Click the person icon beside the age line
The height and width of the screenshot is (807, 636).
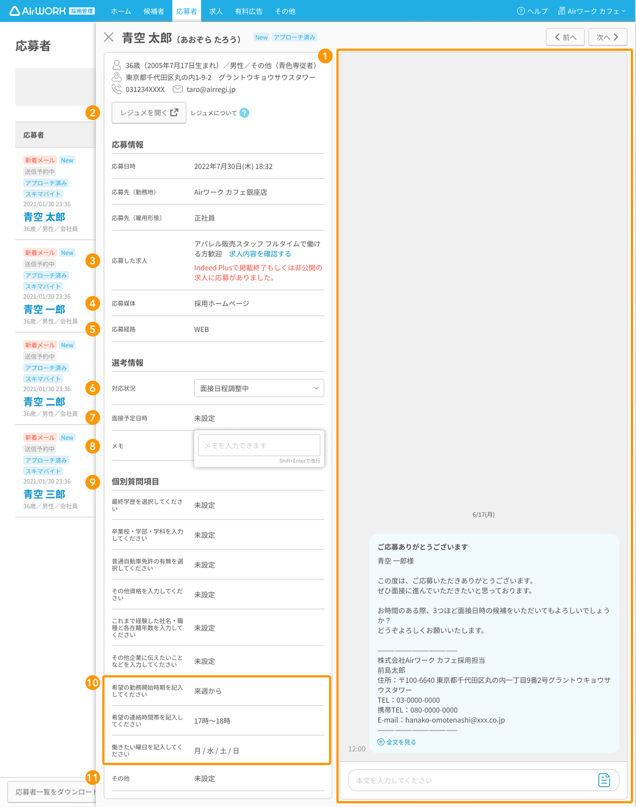point(117,66)
